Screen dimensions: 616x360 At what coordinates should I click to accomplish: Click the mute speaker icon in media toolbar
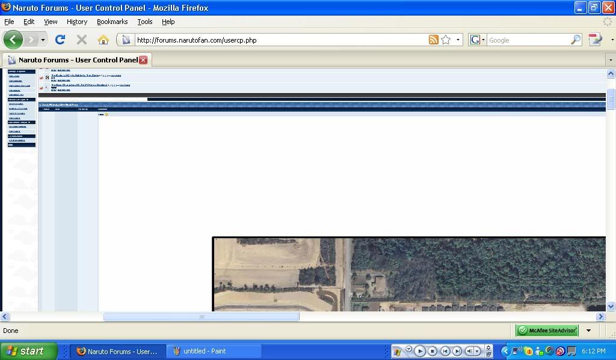pyautogui.click(x=470, y=351)
